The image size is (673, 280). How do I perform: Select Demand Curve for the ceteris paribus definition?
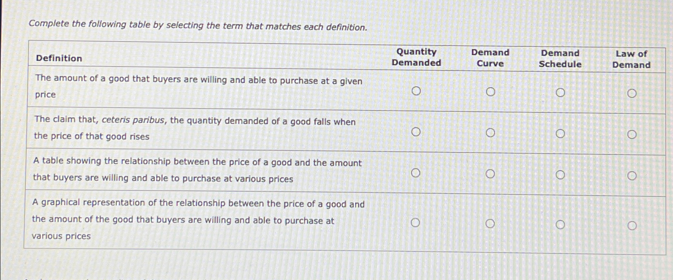point(491,132)
